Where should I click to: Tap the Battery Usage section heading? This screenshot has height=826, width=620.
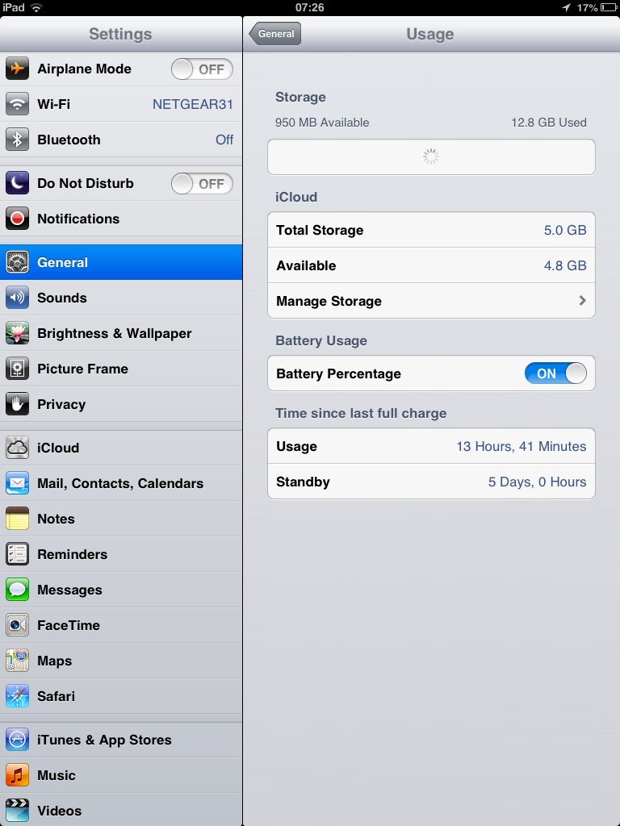pyautogui.click(x=321, y=341)
